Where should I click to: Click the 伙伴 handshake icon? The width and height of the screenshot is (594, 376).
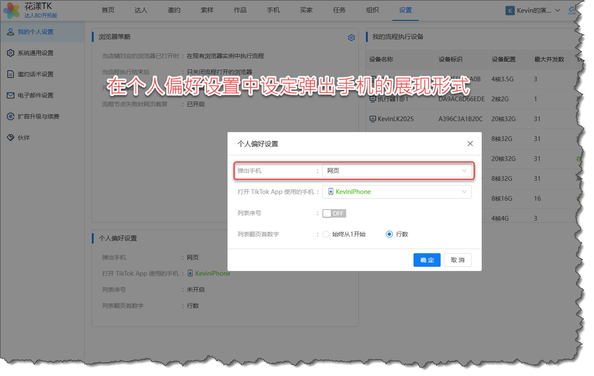point(11,138)
